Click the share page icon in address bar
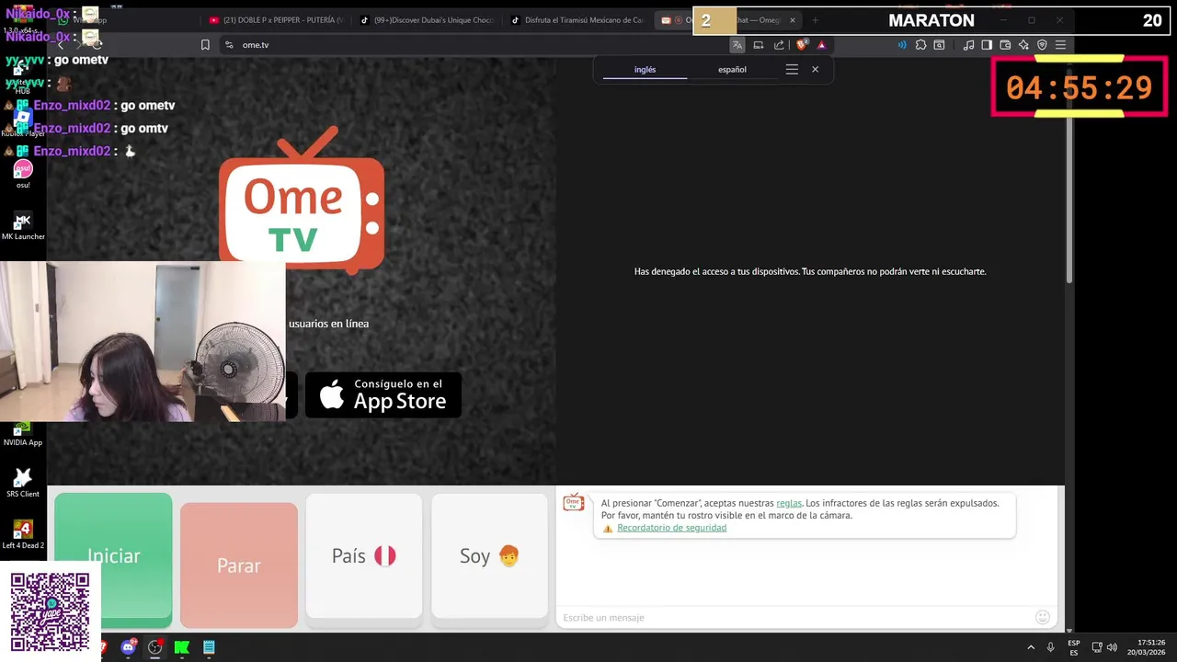 point(779,45)
